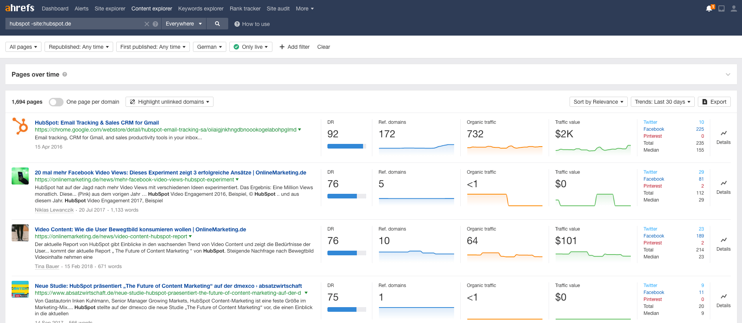Toggle the Only live filter

tap(251, 47)
